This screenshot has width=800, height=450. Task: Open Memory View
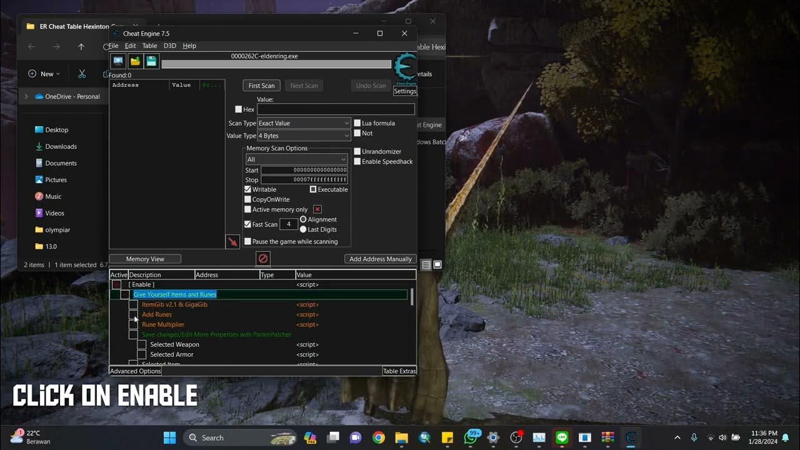pyautogui.click(x=145, y=259)
